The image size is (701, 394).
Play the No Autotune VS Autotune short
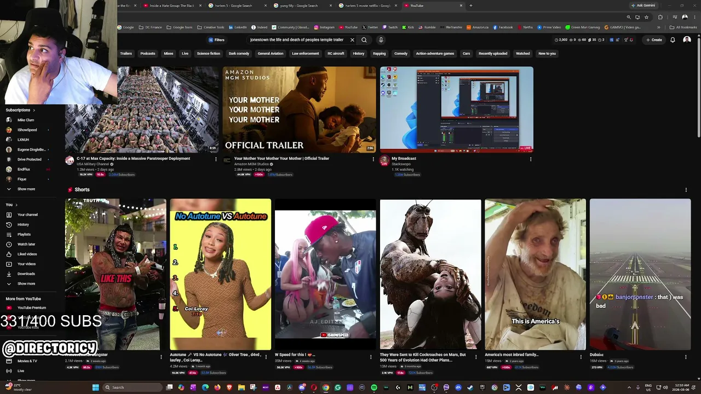[220, 274]
